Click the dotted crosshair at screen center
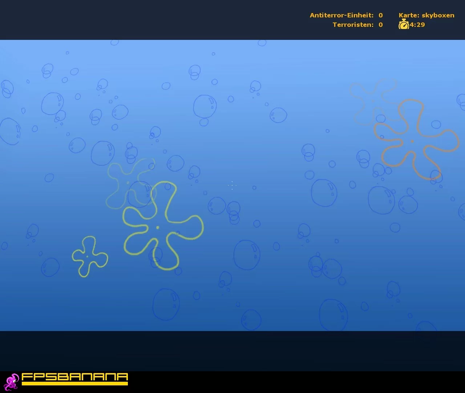The height and width of the screenshot is (393, 465). click(x=232, y=185)
